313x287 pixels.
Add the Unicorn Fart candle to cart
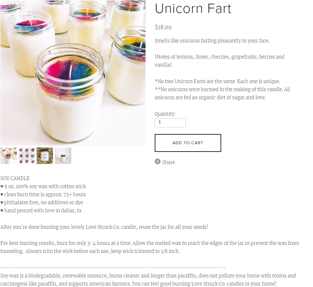[x=188, y=143]
